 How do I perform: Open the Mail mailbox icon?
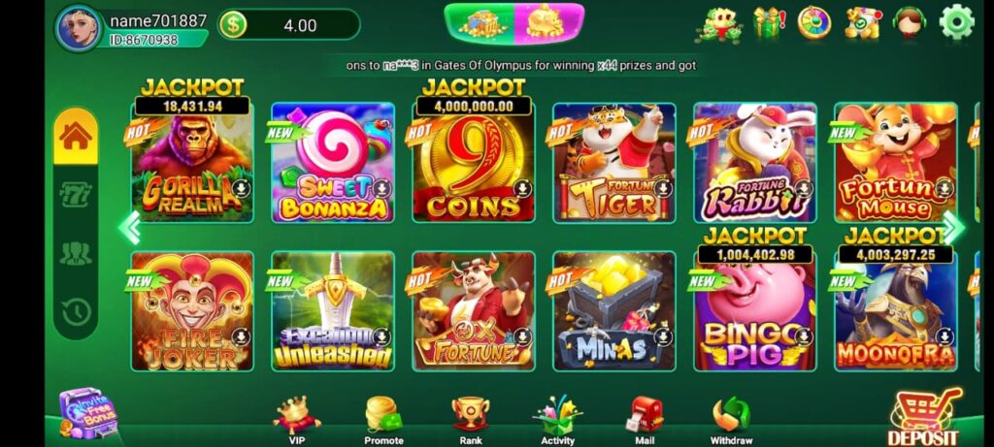[646, 421]
